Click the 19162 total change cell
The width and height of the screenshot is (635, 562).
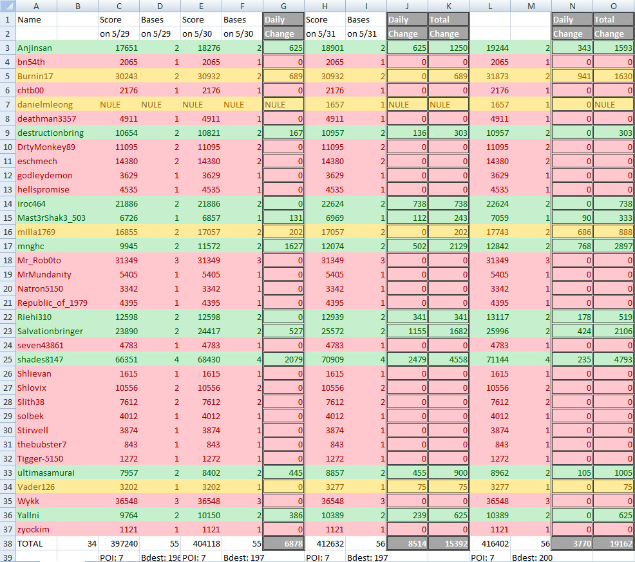[x=614, y=543]
